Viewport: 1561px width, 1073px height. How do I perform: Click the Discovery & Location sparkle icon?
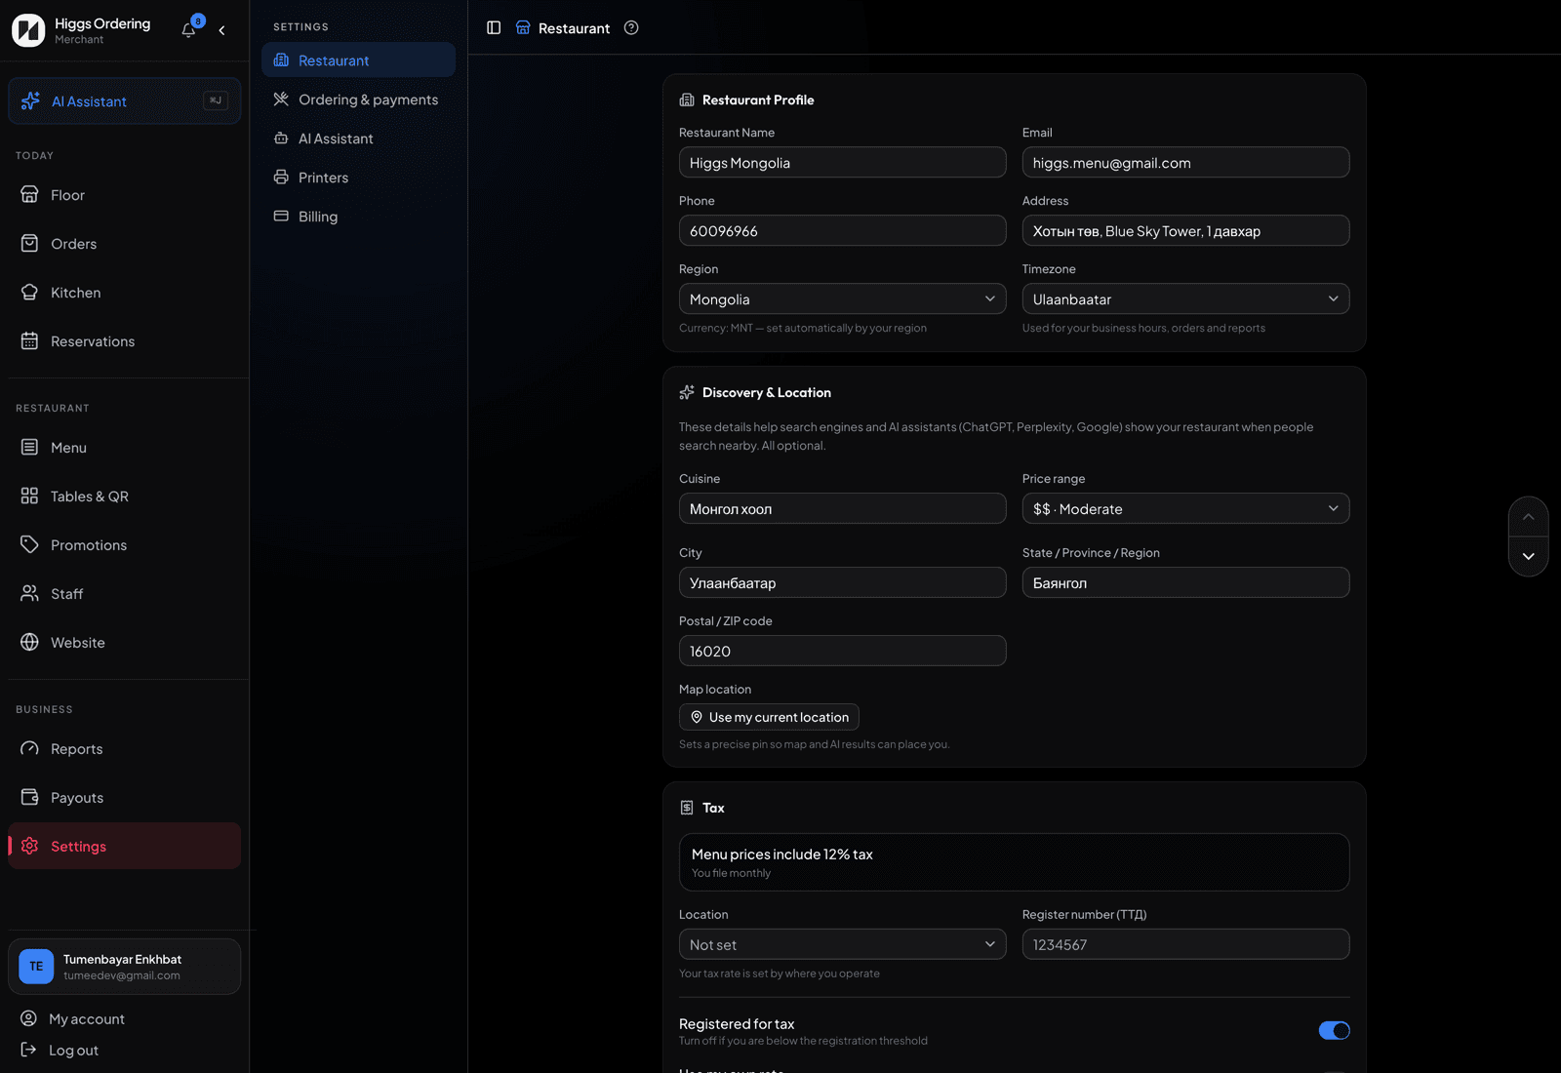[x=687, y=393]
